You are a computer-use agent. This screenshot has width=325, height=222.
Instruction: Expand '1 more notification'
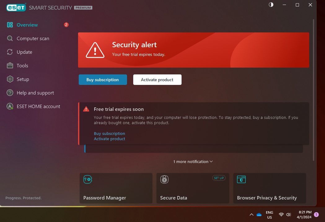(x=193, y=161)
